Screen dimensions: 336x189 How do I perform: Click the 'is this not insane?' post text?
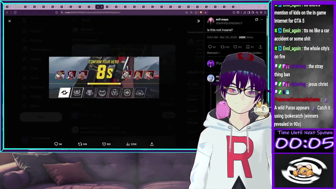click(x=220, y=30)
